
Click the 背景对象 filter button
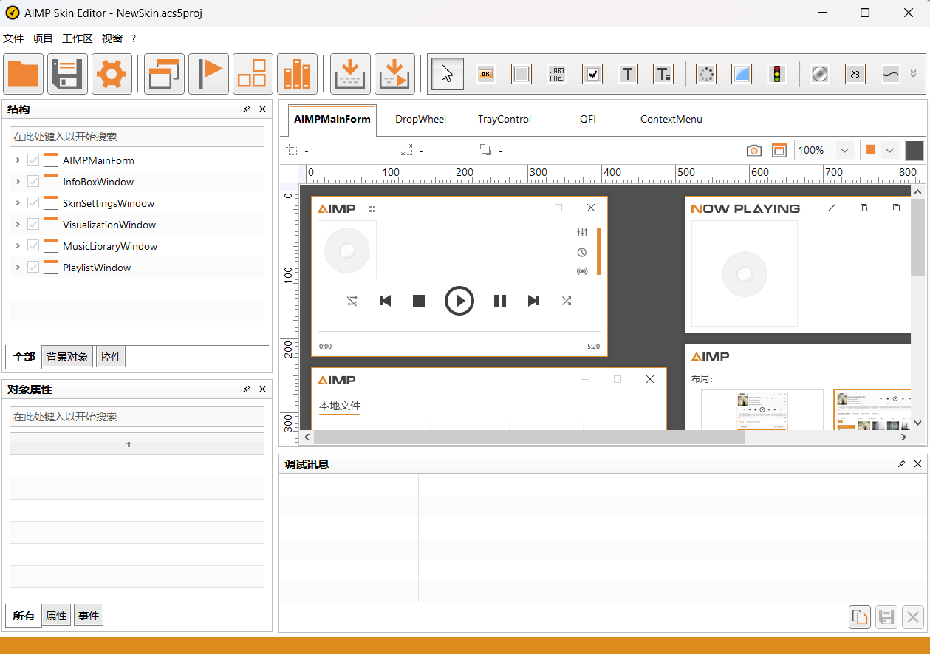(67, 357)
